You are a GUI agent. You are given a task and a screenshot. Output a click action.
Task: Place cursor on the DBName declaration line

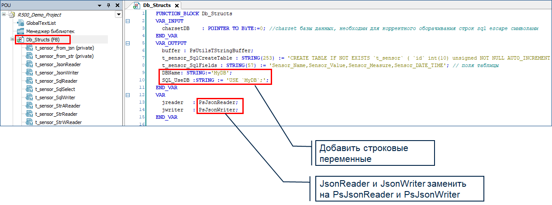[x=197, y=73]
